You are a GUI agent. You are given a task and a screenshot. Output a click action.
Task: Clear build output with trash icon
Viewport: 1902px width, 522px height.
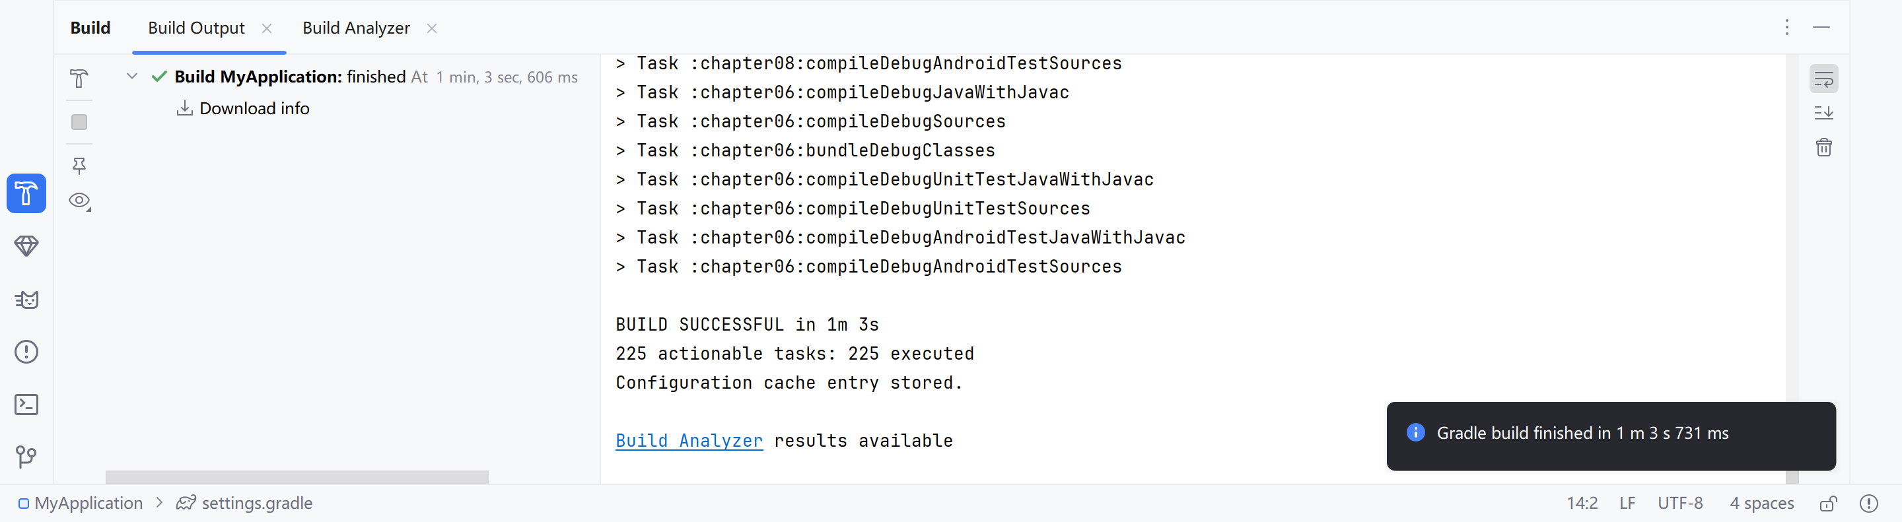(1823, 147)
